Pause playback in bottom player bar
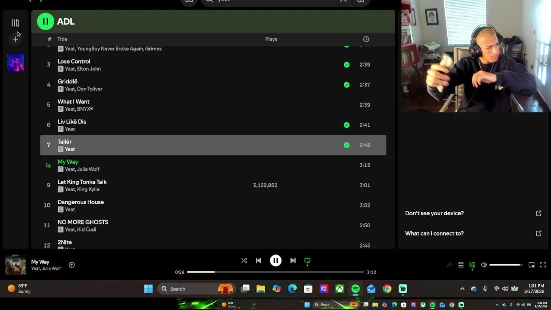Viewport: 551px width, 310px height. pos(275,260)
